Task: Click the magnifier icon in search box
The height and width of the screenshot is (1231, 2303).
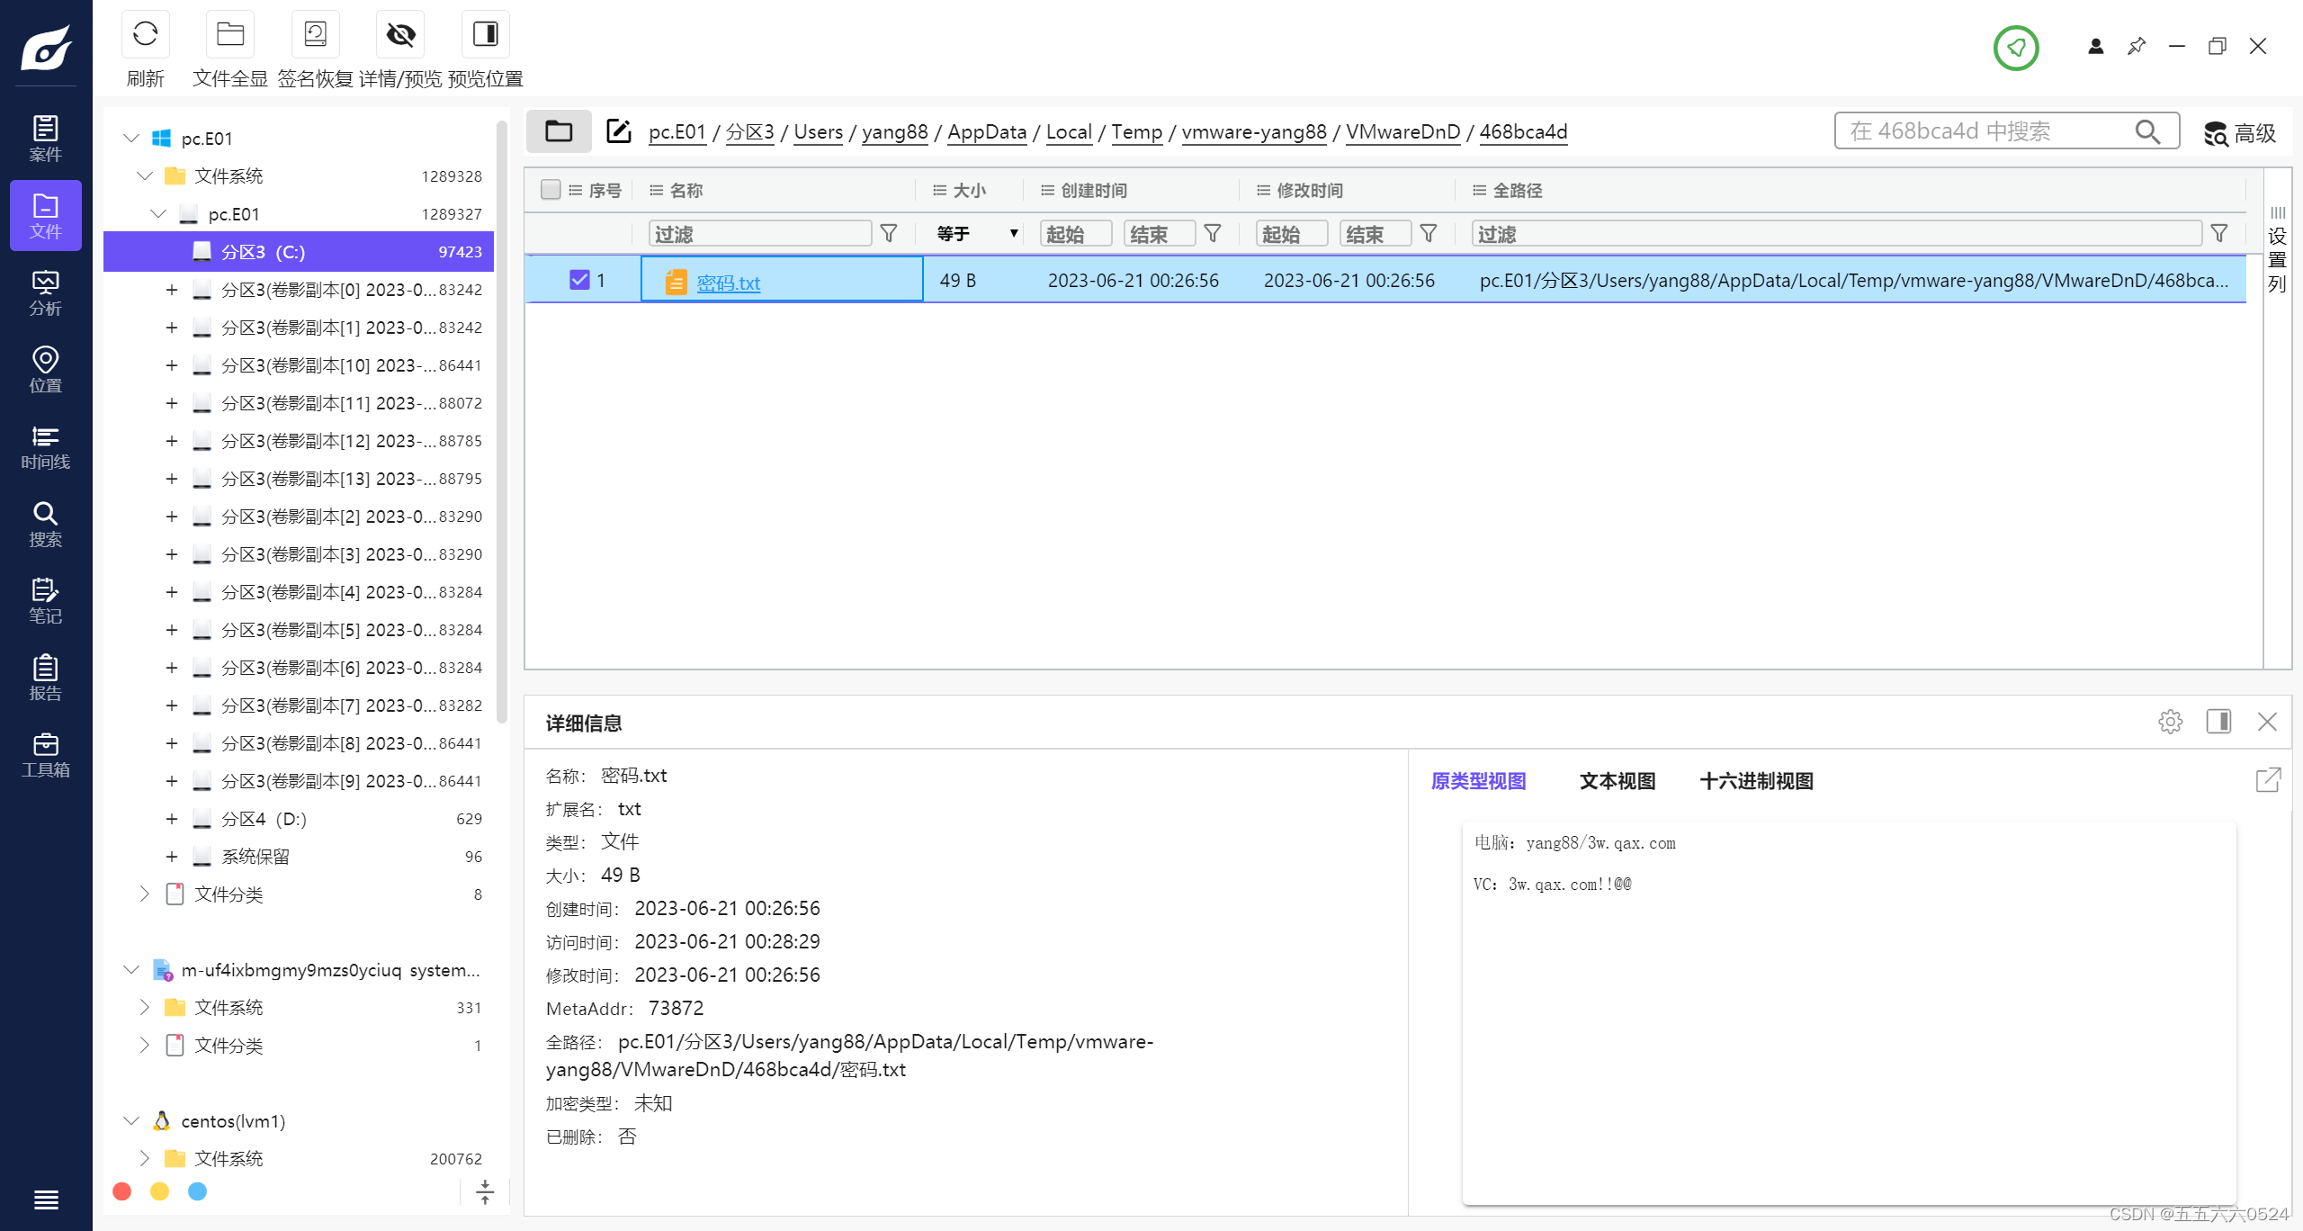Action: pos(2147,131)
